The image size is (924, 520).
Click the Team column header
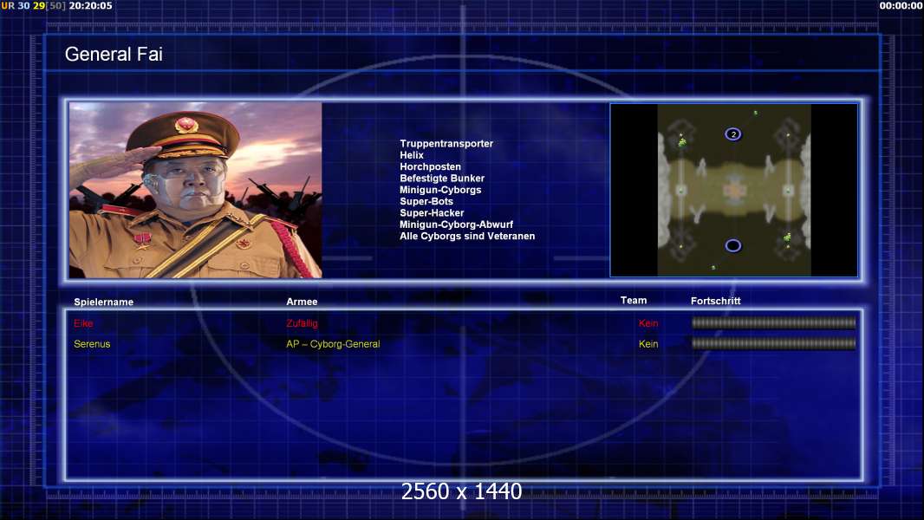(x=634, y=301)
